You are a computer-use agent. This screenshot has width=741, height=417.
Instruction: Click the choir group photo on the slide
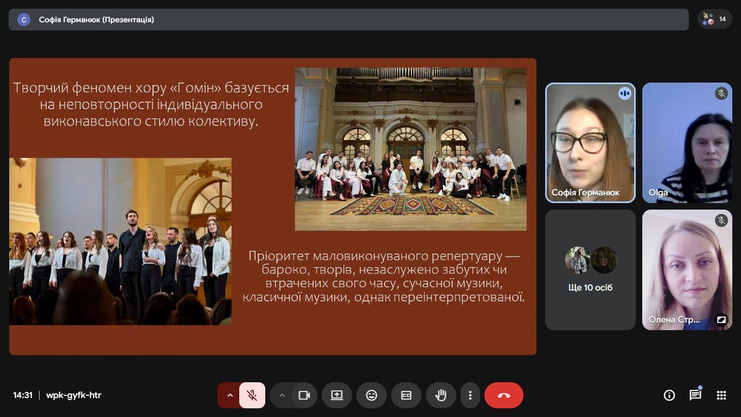coord(411,149)
